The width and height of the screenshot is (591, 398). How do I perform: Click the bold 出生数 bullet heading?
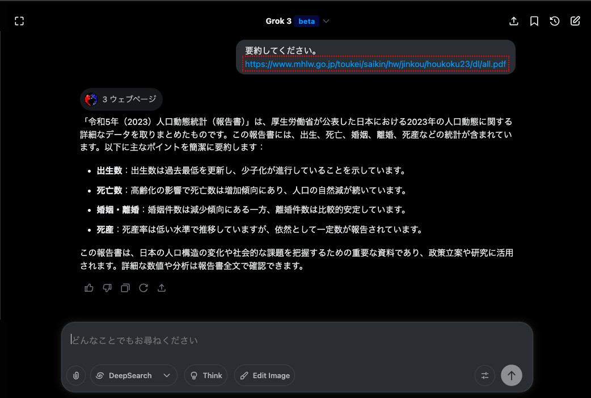109,170
